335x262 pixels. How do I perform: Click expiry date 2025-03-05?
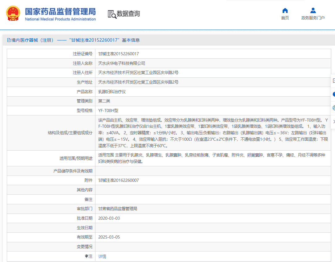109,237
